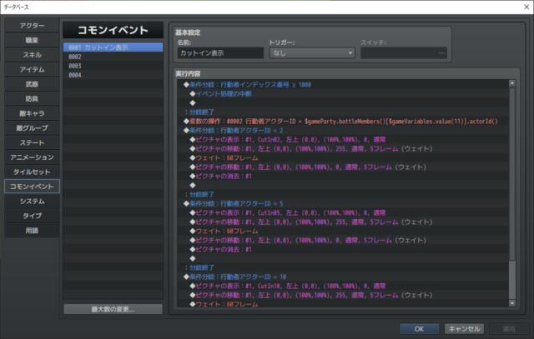Open the 武器 (Weapons) tab

click(32, 84)
